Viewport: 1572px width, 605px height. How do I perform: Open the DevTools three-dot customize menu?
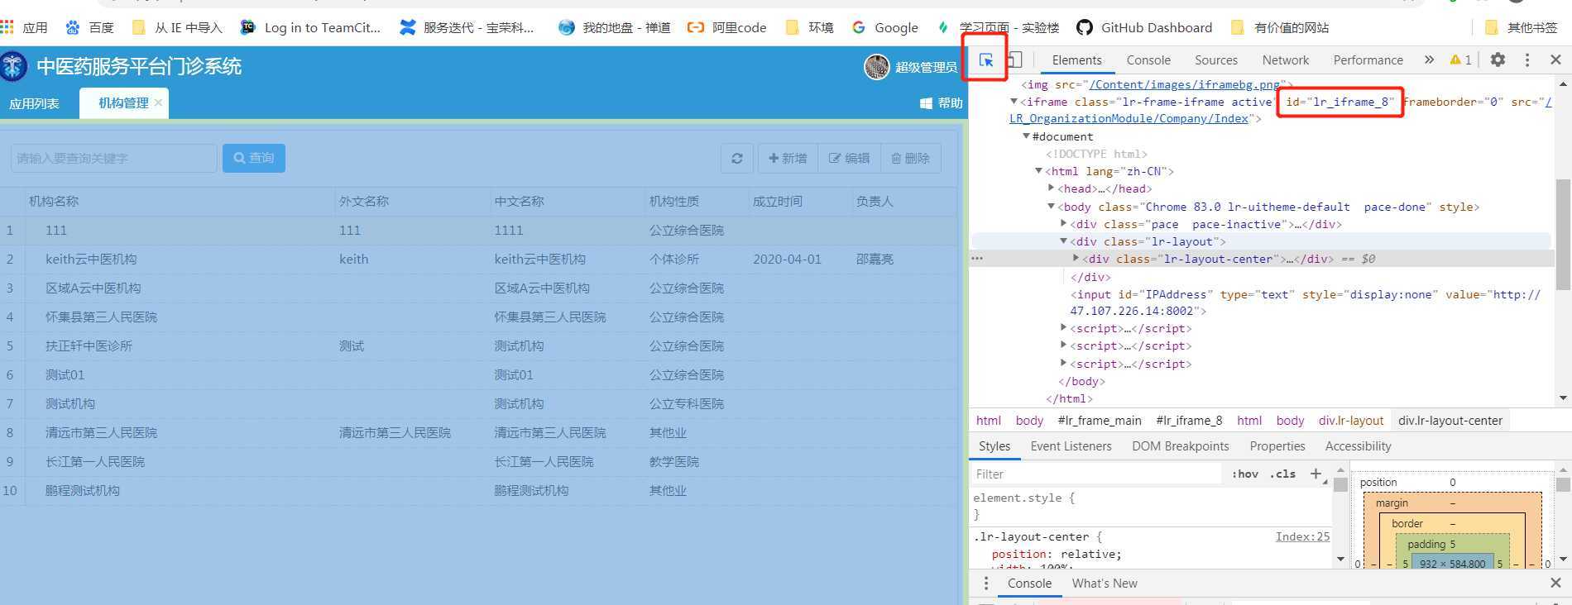(x=1527, y=60)
